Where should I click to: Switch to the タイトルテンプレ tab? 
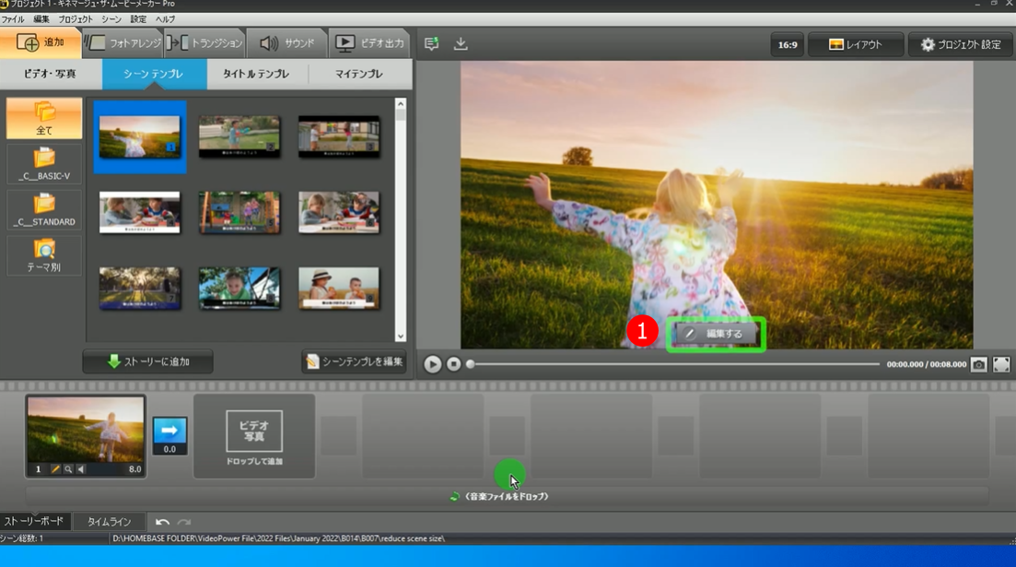click(257, 74)
